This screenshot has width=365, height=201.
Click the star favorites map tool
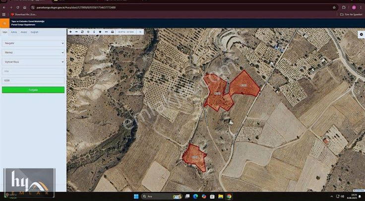point(100,32)
